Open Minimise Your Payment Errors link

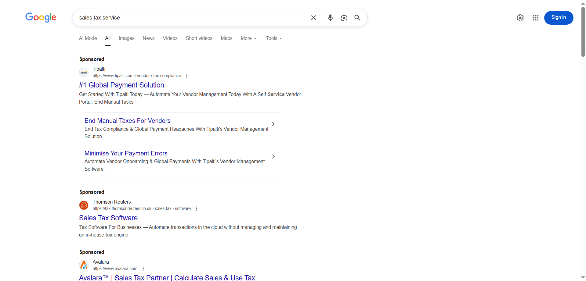pyautogui.click(x=126, y=153)
